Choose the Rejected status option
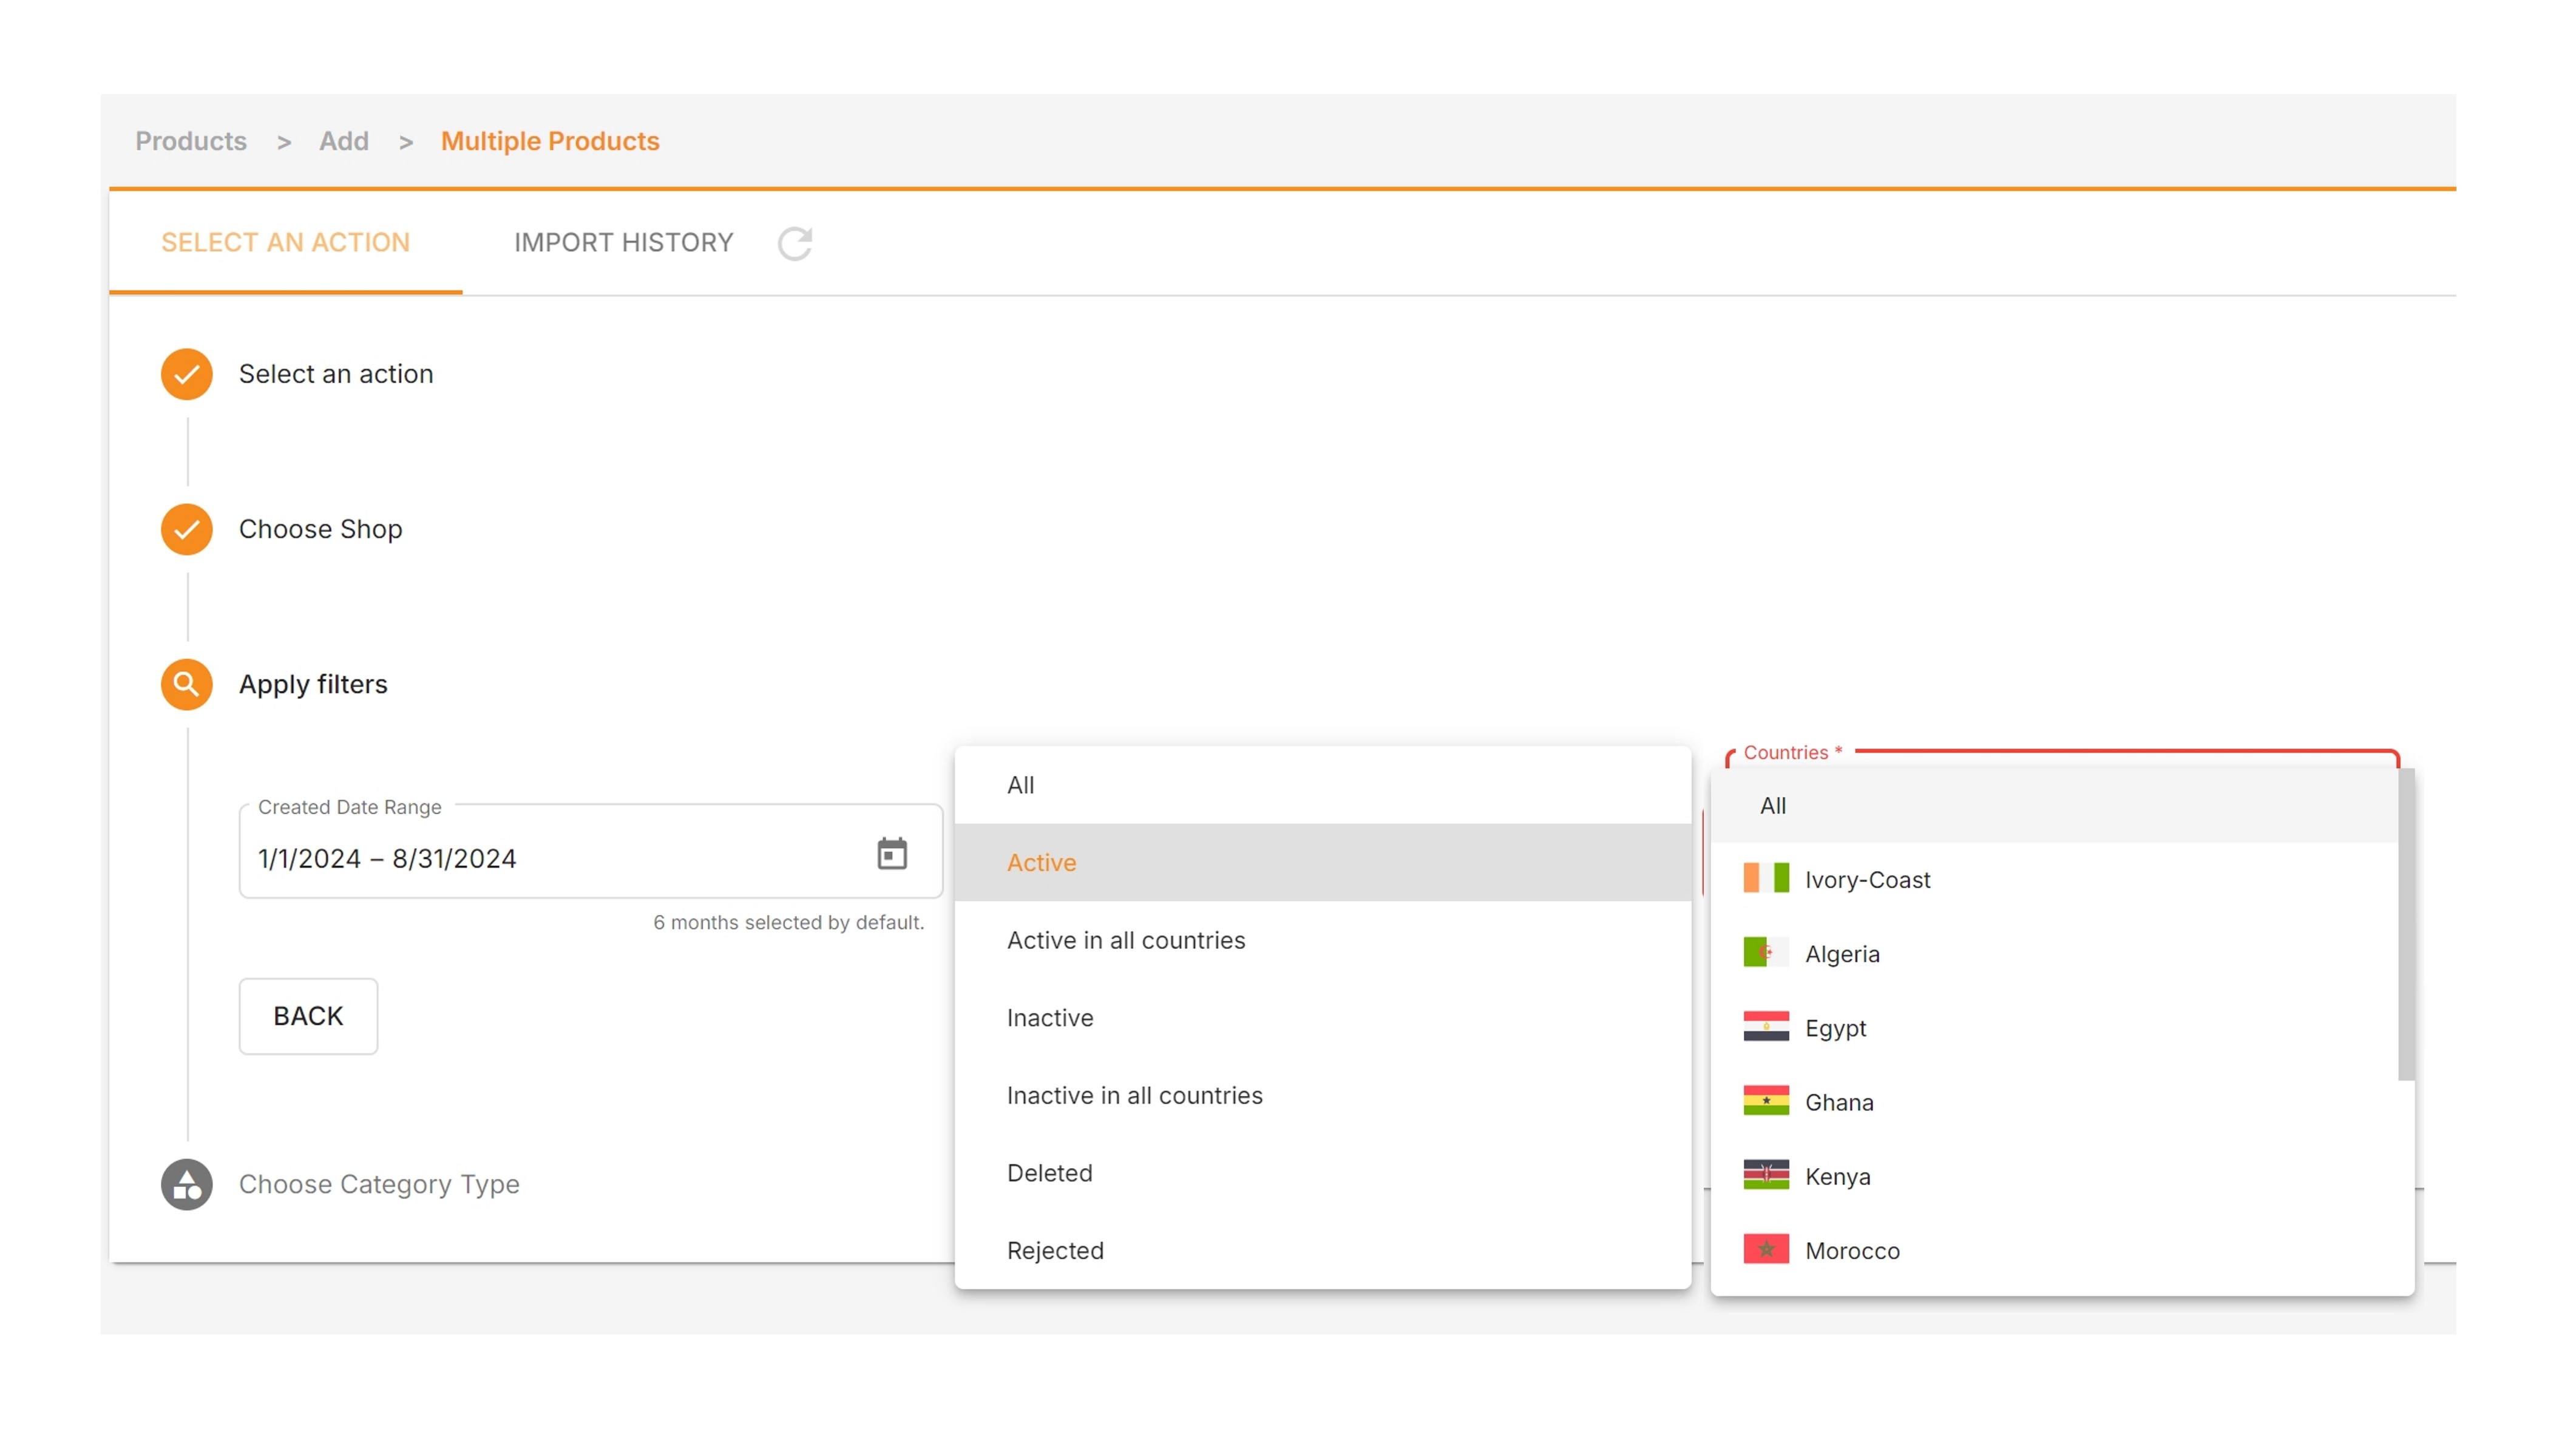This screenshot has width=2576, height=1437. pyautogui.click(x=1323, y=1250)
